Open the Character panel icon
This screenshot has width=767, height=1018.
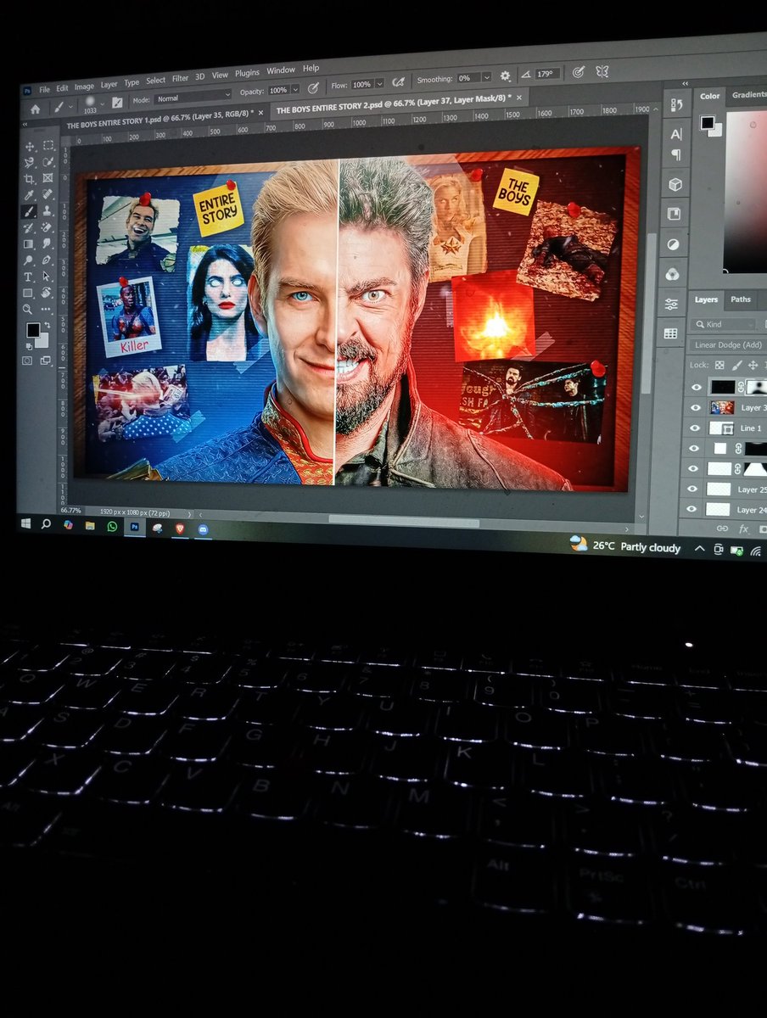676,135
